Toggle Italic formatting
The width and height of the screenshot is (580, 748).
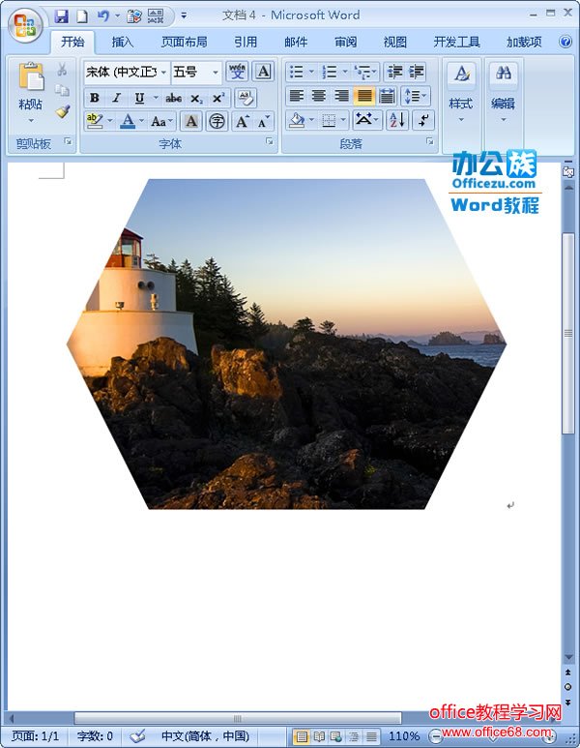point(116,98)
